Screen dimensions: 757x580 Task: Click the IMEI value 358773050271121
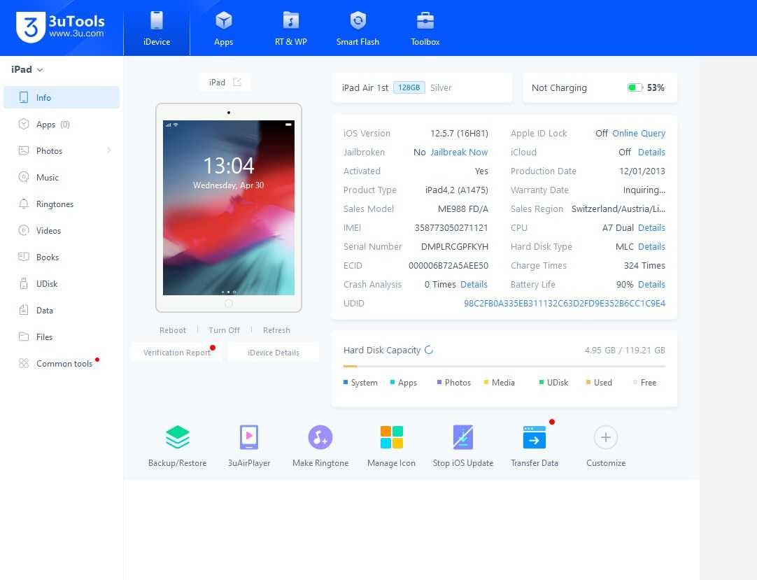pos(451,227)
